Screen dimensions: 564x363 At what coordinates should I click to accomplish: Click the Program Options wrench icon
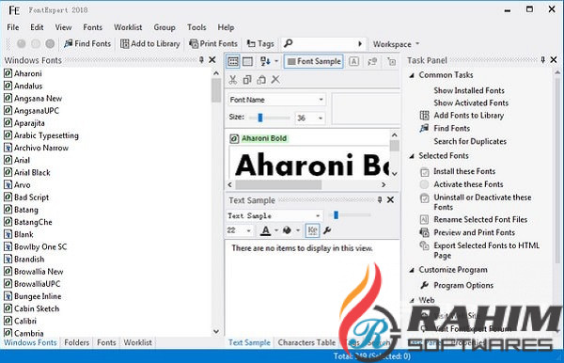point(425,285)
